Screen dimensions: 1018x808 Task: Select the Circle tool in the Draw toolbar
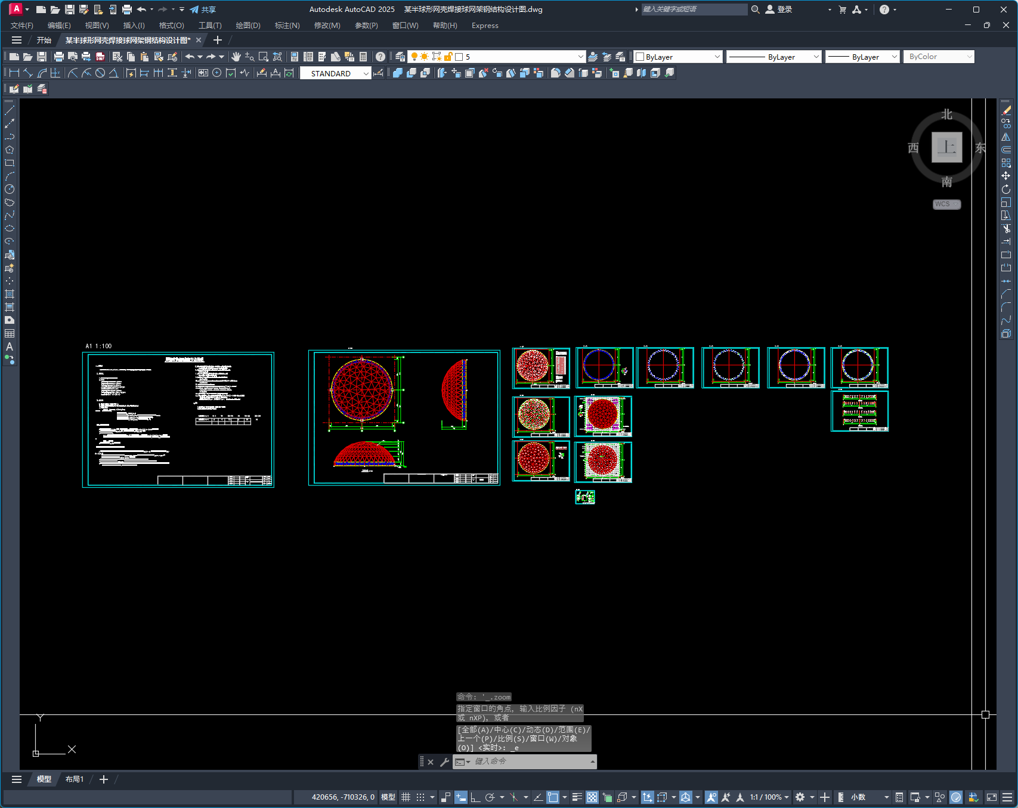[x=10, y=189]
